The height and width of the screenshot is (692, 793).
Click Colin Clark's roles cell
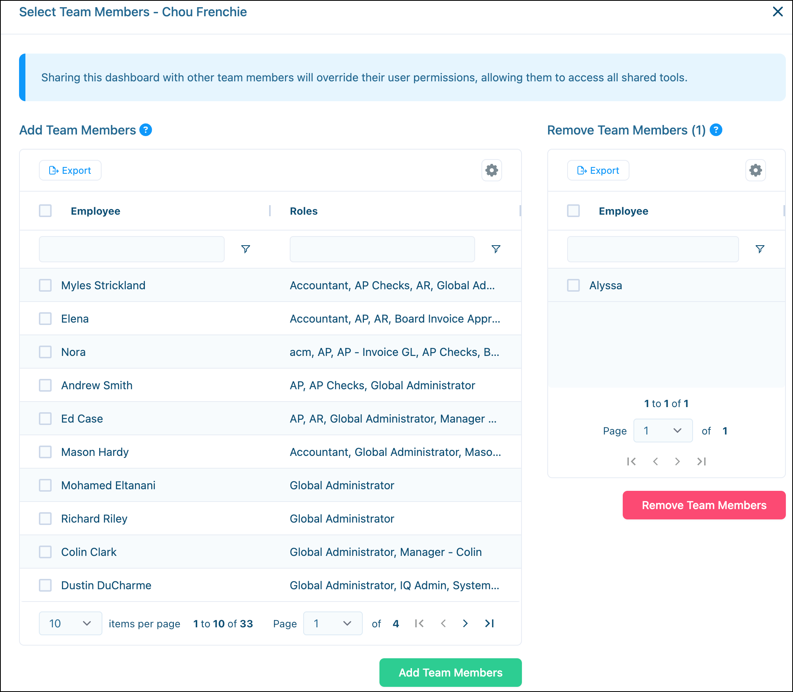[385, 552]
